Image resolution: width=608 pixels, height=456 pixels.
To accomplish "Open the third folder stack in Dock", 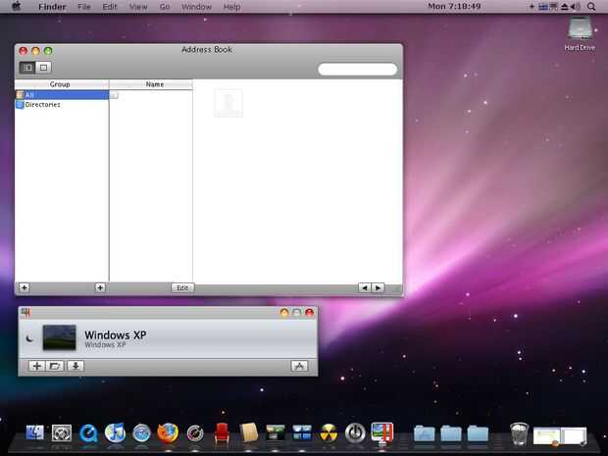I will 478,433.
